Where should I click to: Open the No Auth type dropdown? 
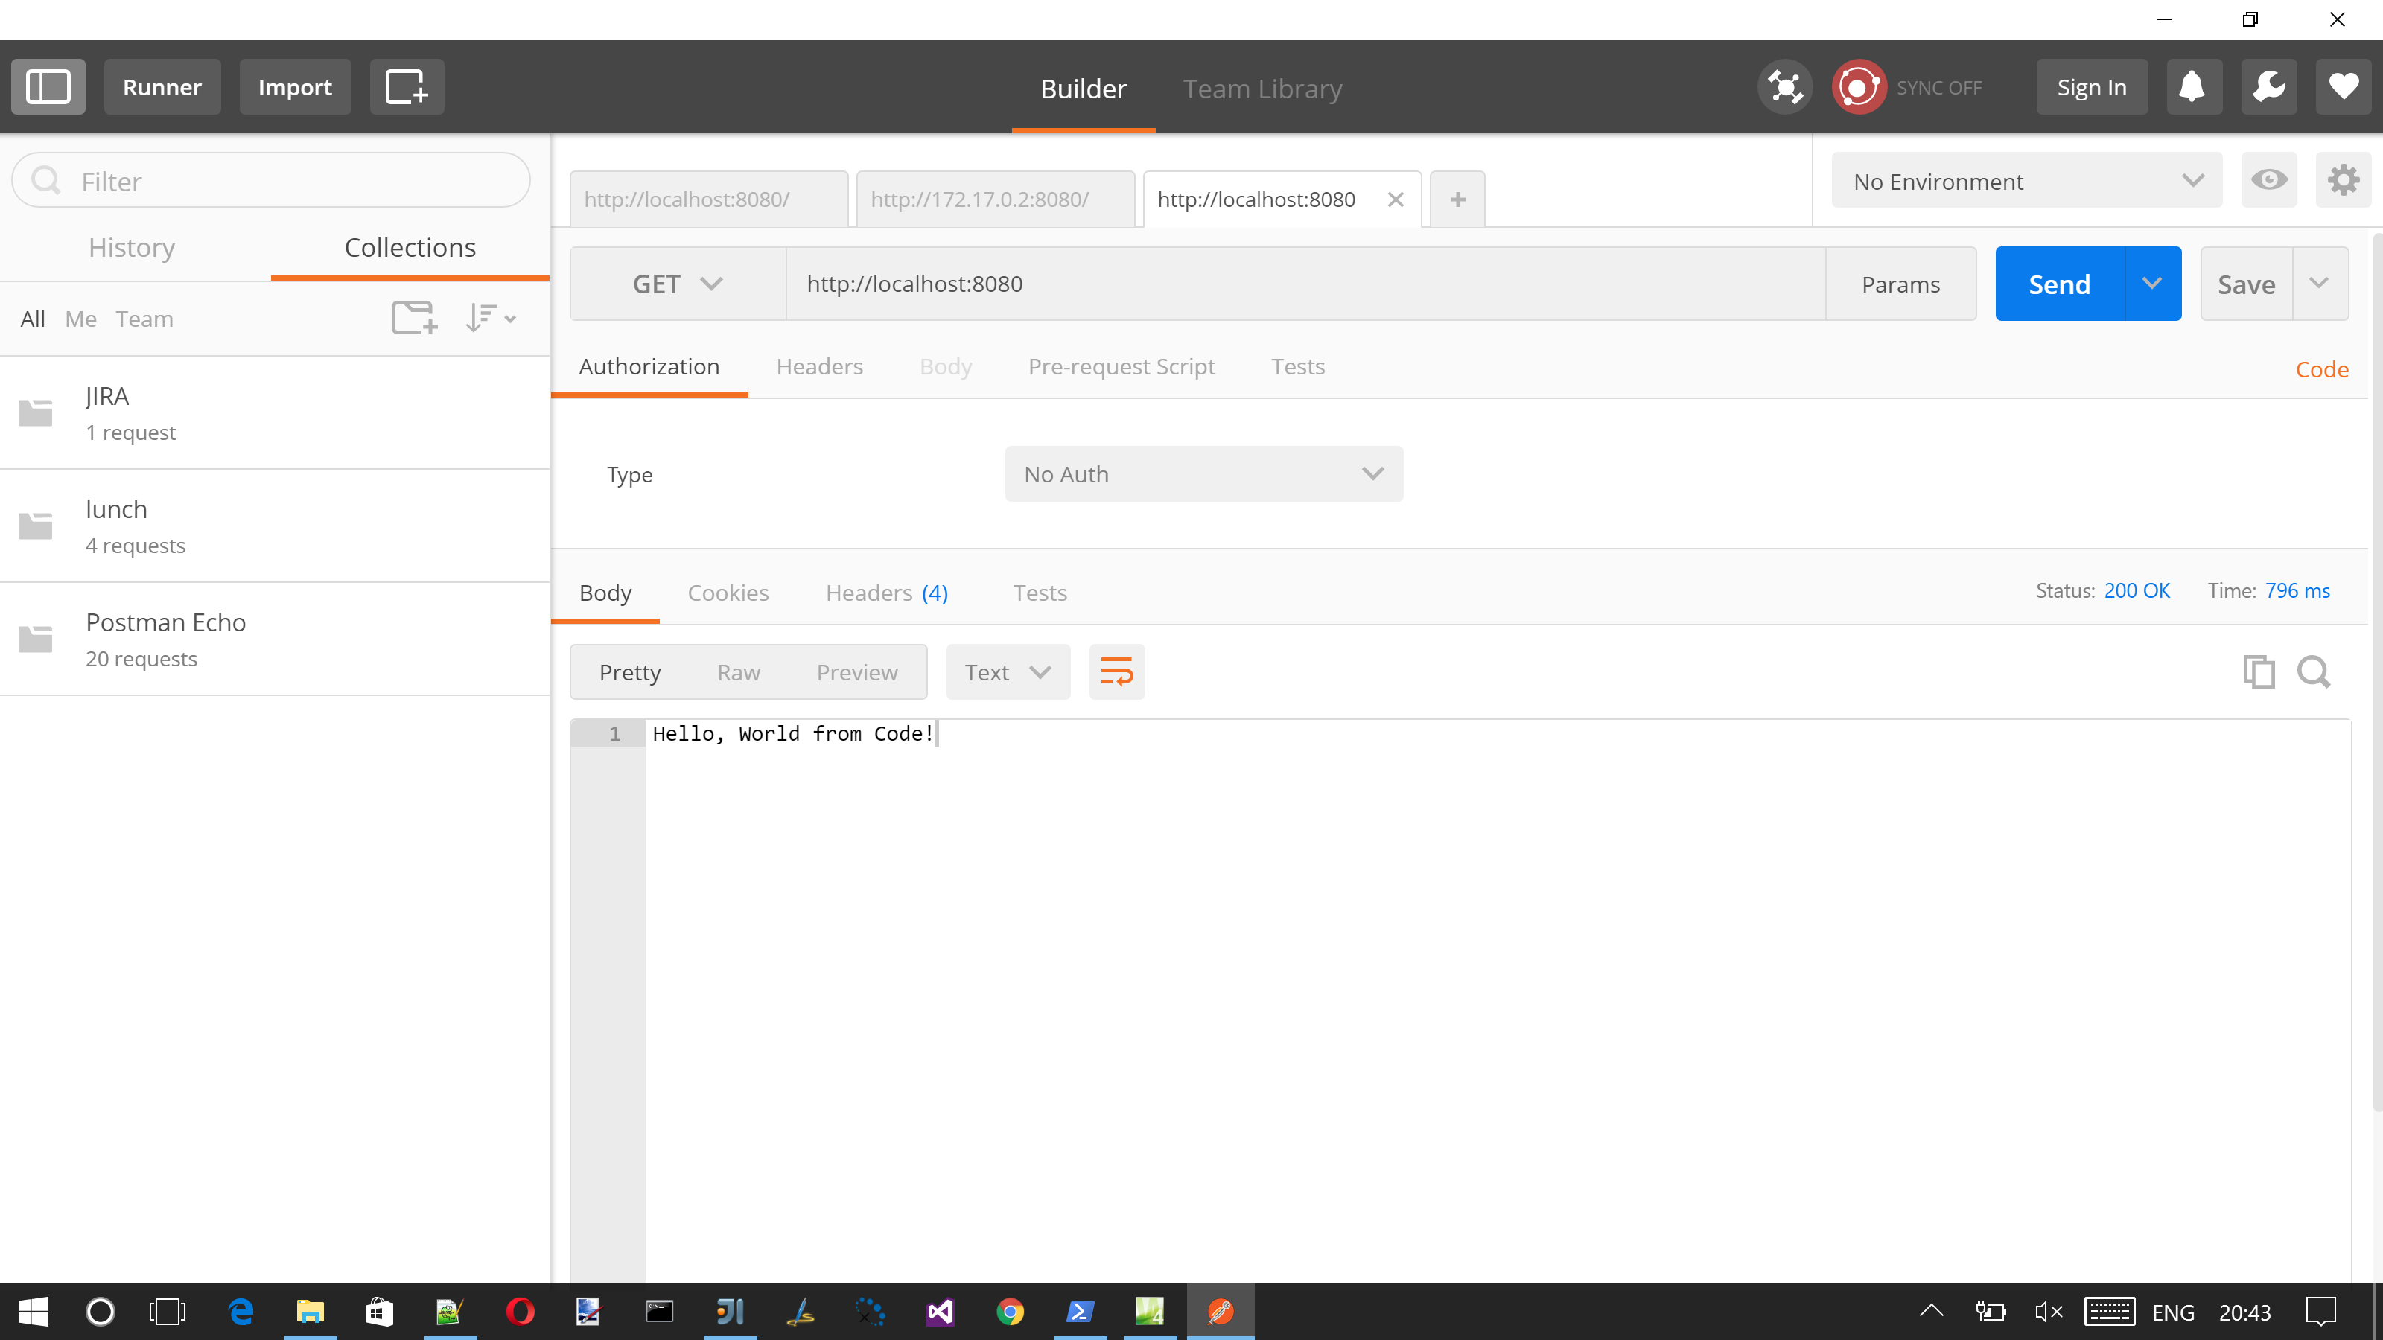click(1203, 474)
